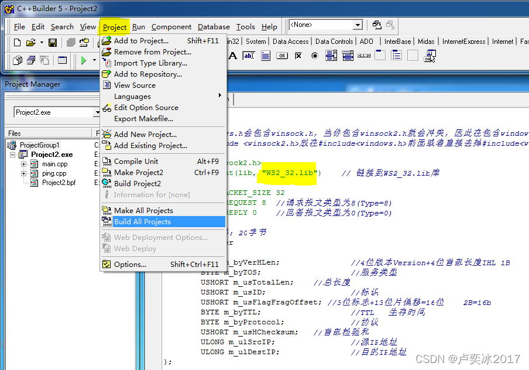Choose Build Project2 menu entry
The height and width of the screenshot is (370, 529).
coord(163,184)
